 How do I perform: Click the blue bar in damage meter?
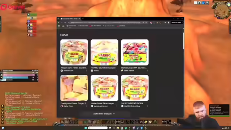tap(16, 77)
